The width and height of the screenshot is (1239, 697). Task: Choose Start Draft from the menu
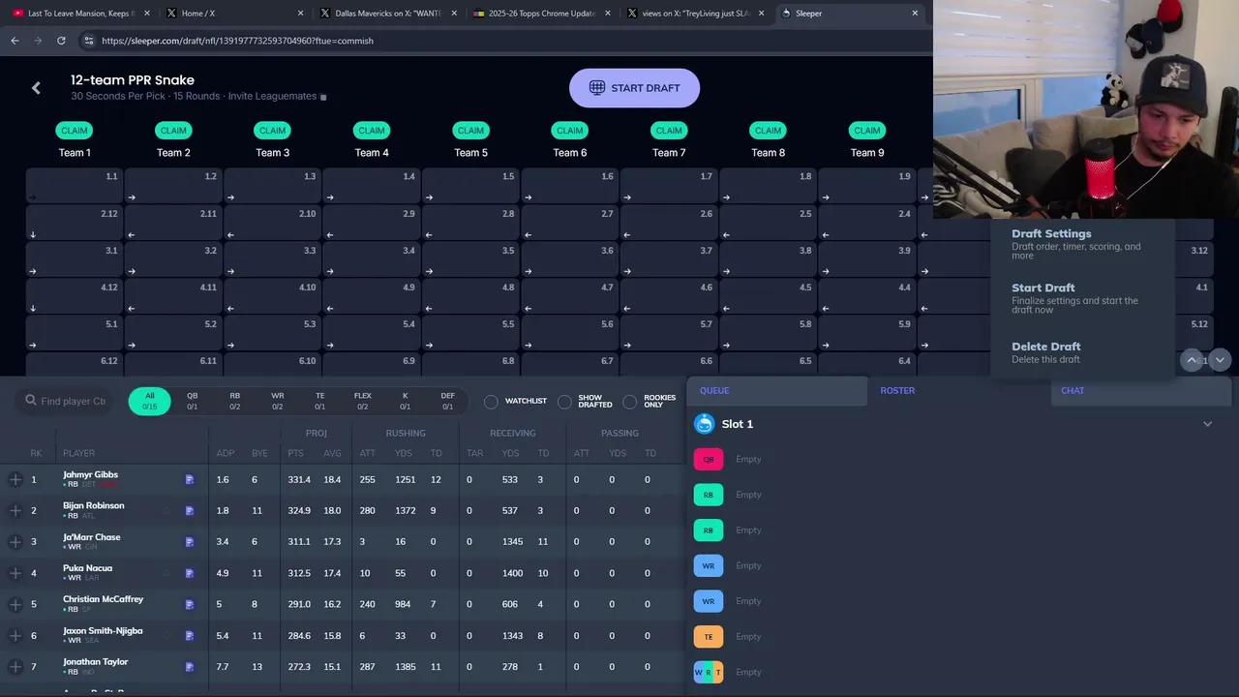tap(1082, 297)
